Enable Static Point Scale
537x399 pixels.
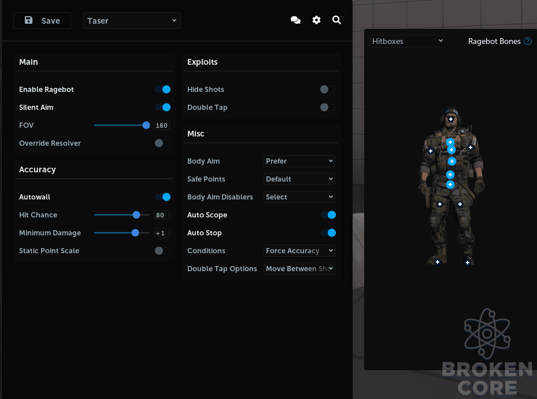click(x=162, y=251)
